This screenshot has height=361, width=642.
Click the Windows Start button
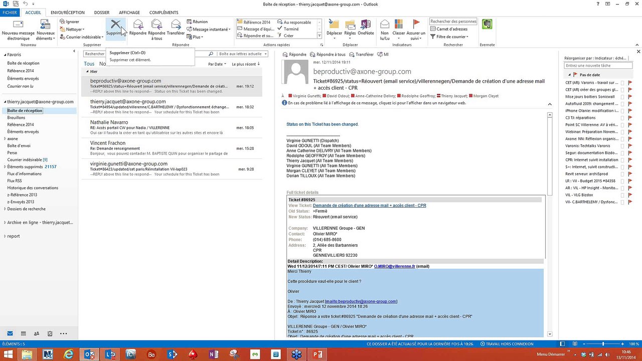(x=8, y=354)
